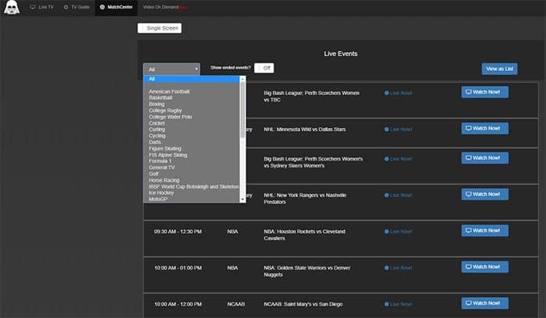Open the Live TV tab
This screenshot has height=318, width=546.
click(x=42, y=7)
